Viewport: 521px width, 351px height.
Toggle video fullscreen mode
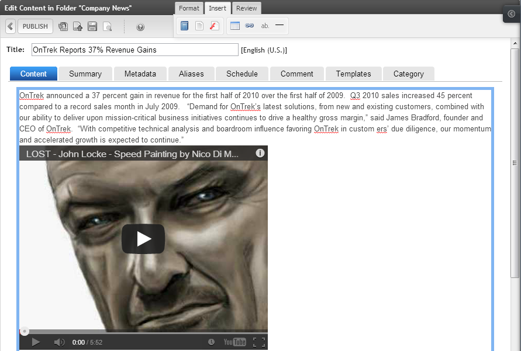coord(259,342)
